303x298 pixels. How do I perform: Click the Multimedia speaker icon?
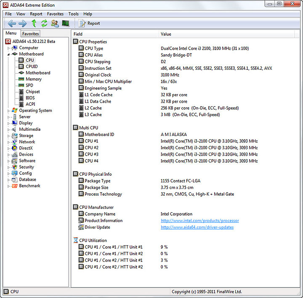click(x=14, y=129)
